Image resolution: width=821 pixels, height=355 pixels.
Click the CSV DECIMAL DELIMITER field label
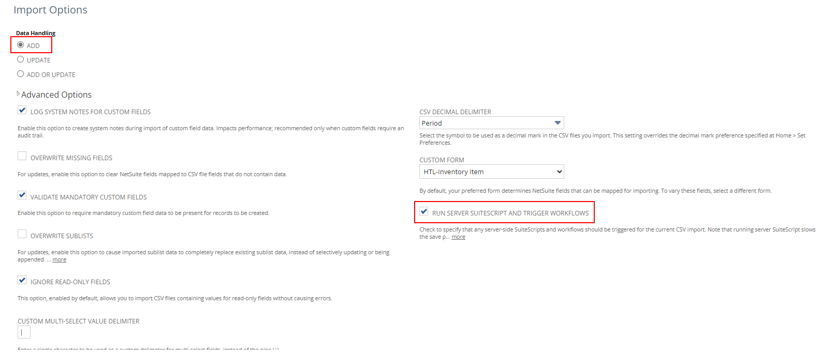pos(455,112)
